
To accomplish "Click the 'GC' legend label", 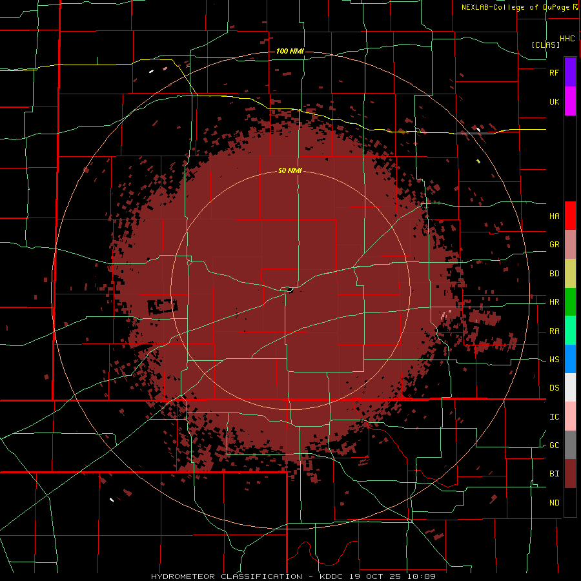I will tap(554, 445).
